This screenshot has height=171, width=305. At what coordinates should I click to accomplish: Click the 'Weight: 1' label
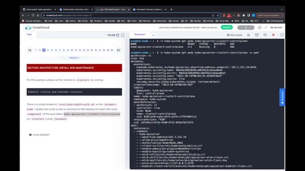tap(74, 58)
